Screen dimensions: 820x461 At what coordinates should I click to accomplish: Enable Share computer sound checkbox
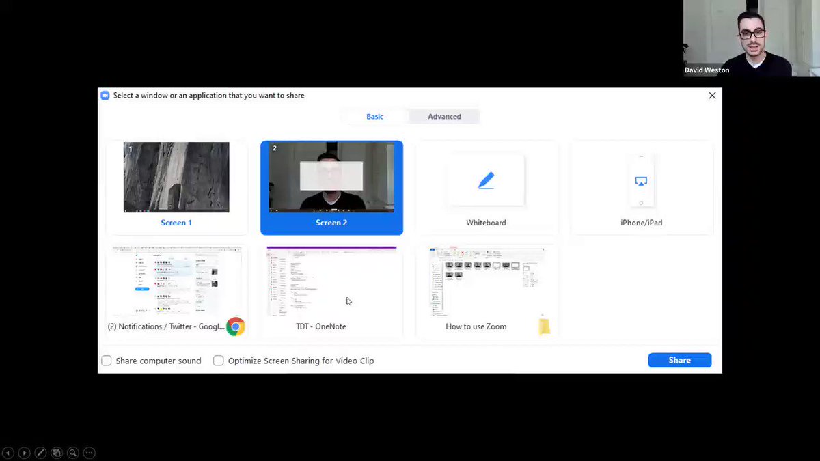[107, 361]
